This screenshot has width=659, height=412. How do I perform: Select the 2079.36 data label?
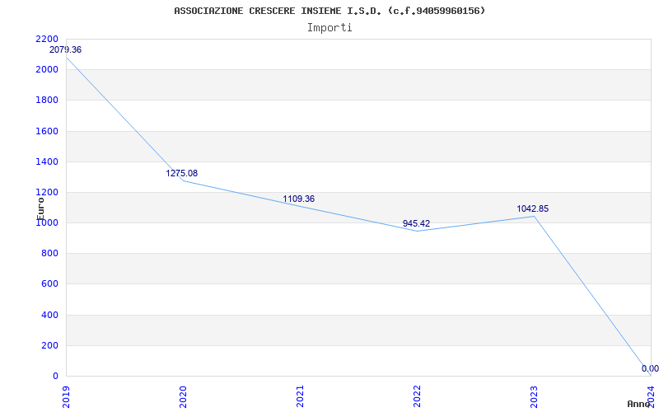(x=66, y=49)
